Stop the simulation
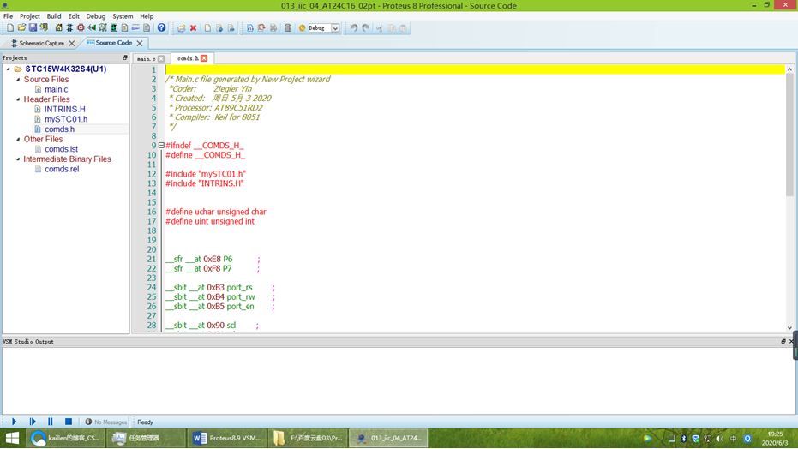This screenshot has height=449, width=798. coord(69,422)
